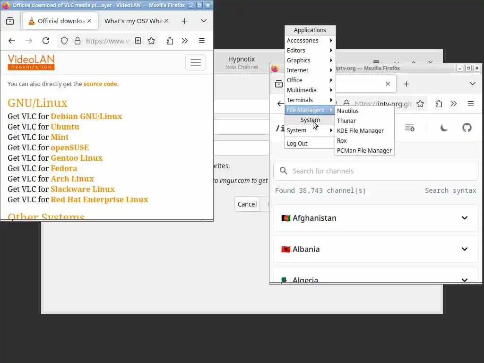Open the Internet submenu

[x=310, y=70]
